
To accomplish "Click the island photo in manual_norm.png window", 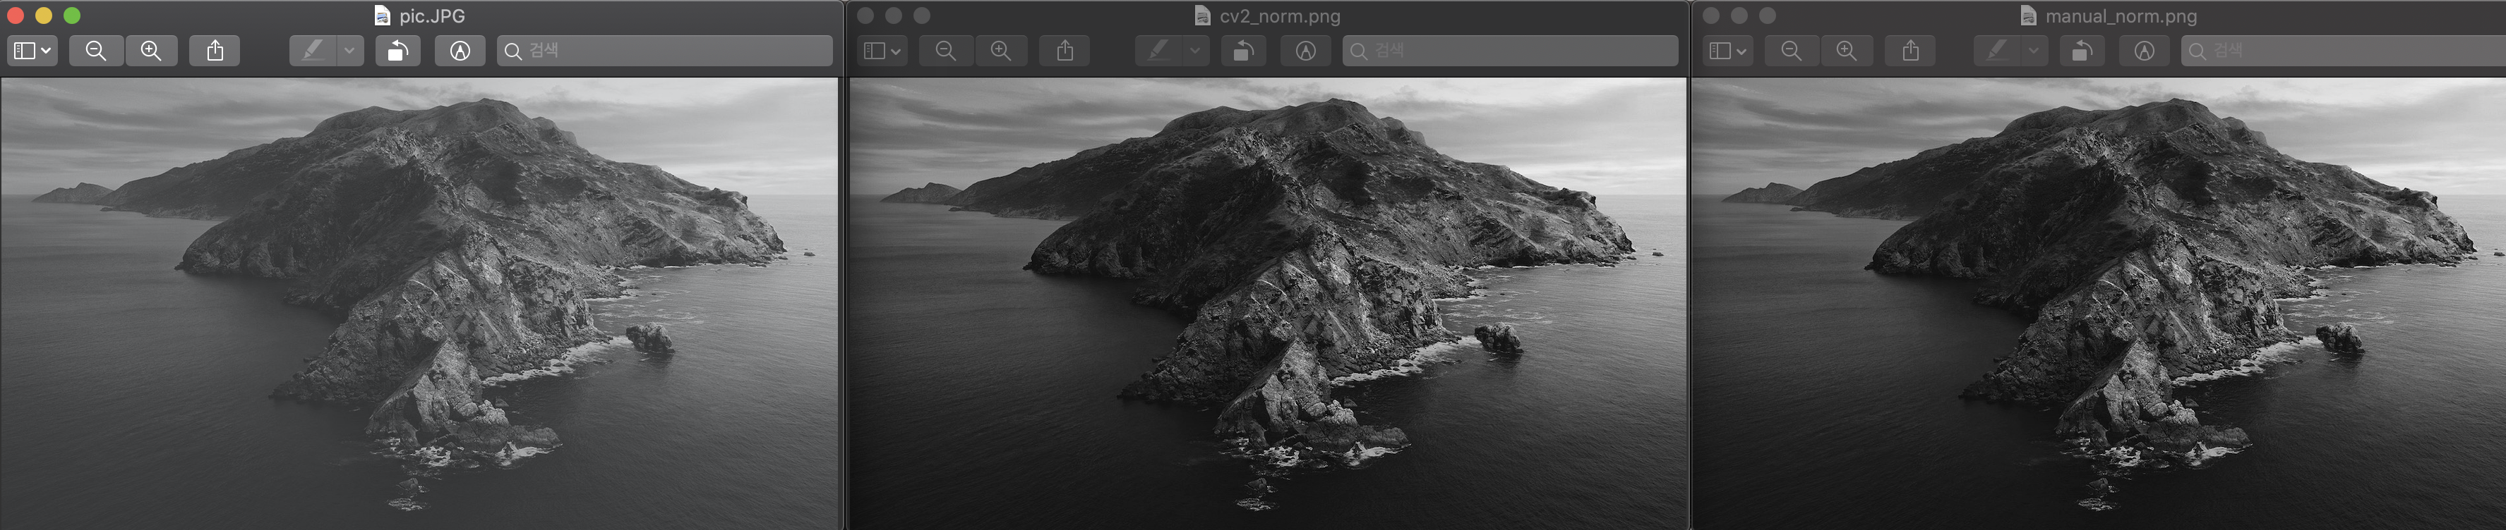I will tap(2099, 304).
